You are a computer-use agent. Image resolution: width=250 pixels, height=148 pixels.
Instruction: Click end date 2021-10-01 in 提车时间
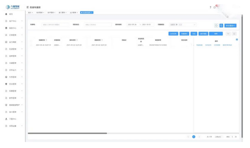pos(146,25)
